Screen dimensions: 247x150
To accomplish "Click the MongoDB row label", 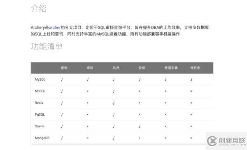I will [x=42, y=138].
